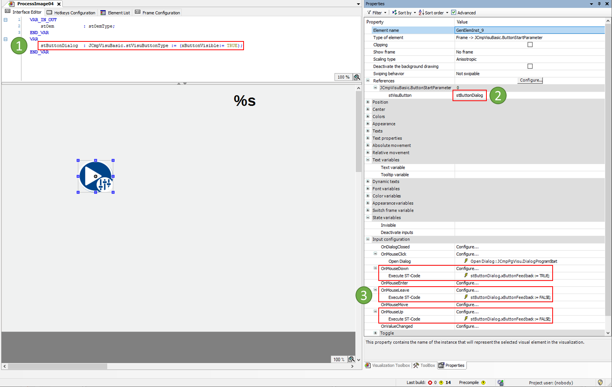This screenshot has width=612, height=387.
Task: Open the Visualization Toolbox tab
Action: pyautogui.click(x=387, y=365)
